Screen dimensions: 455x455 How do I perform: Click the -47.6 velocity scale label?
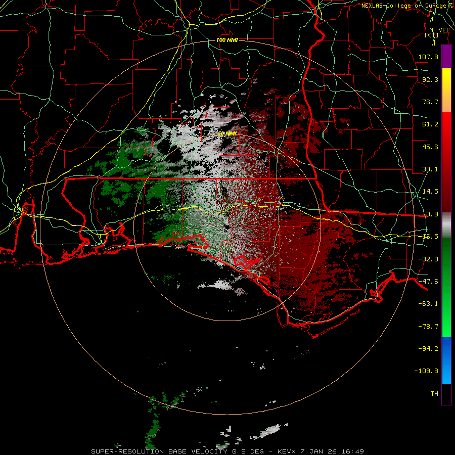428,282
